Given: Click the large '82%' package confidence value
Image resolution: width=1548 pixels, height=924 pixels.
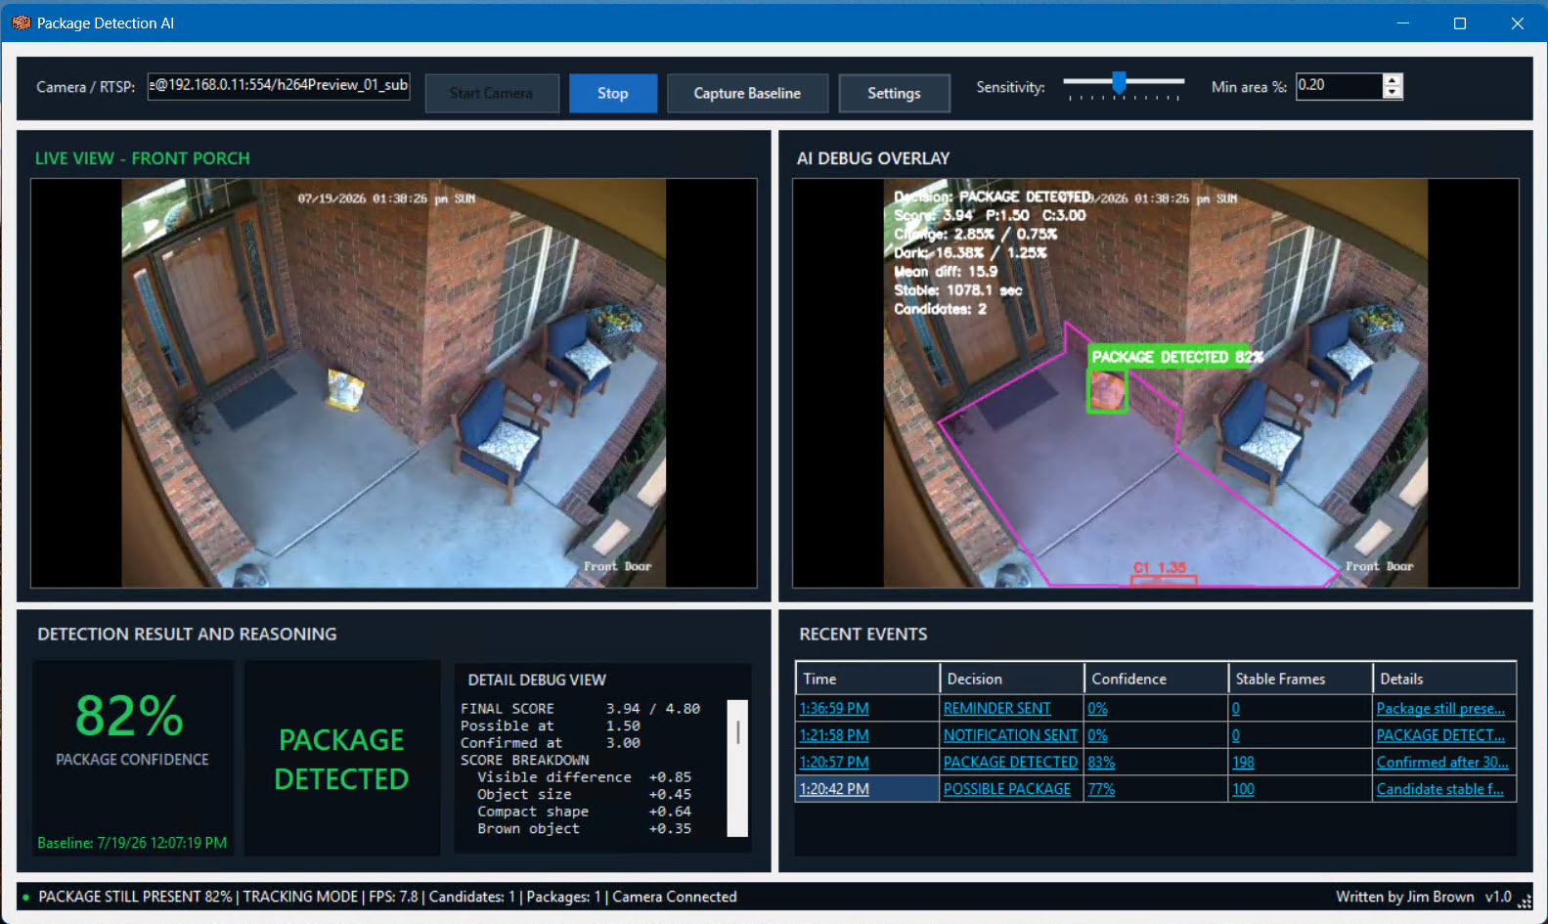Looking at the screenshot, I should [130, 716].
